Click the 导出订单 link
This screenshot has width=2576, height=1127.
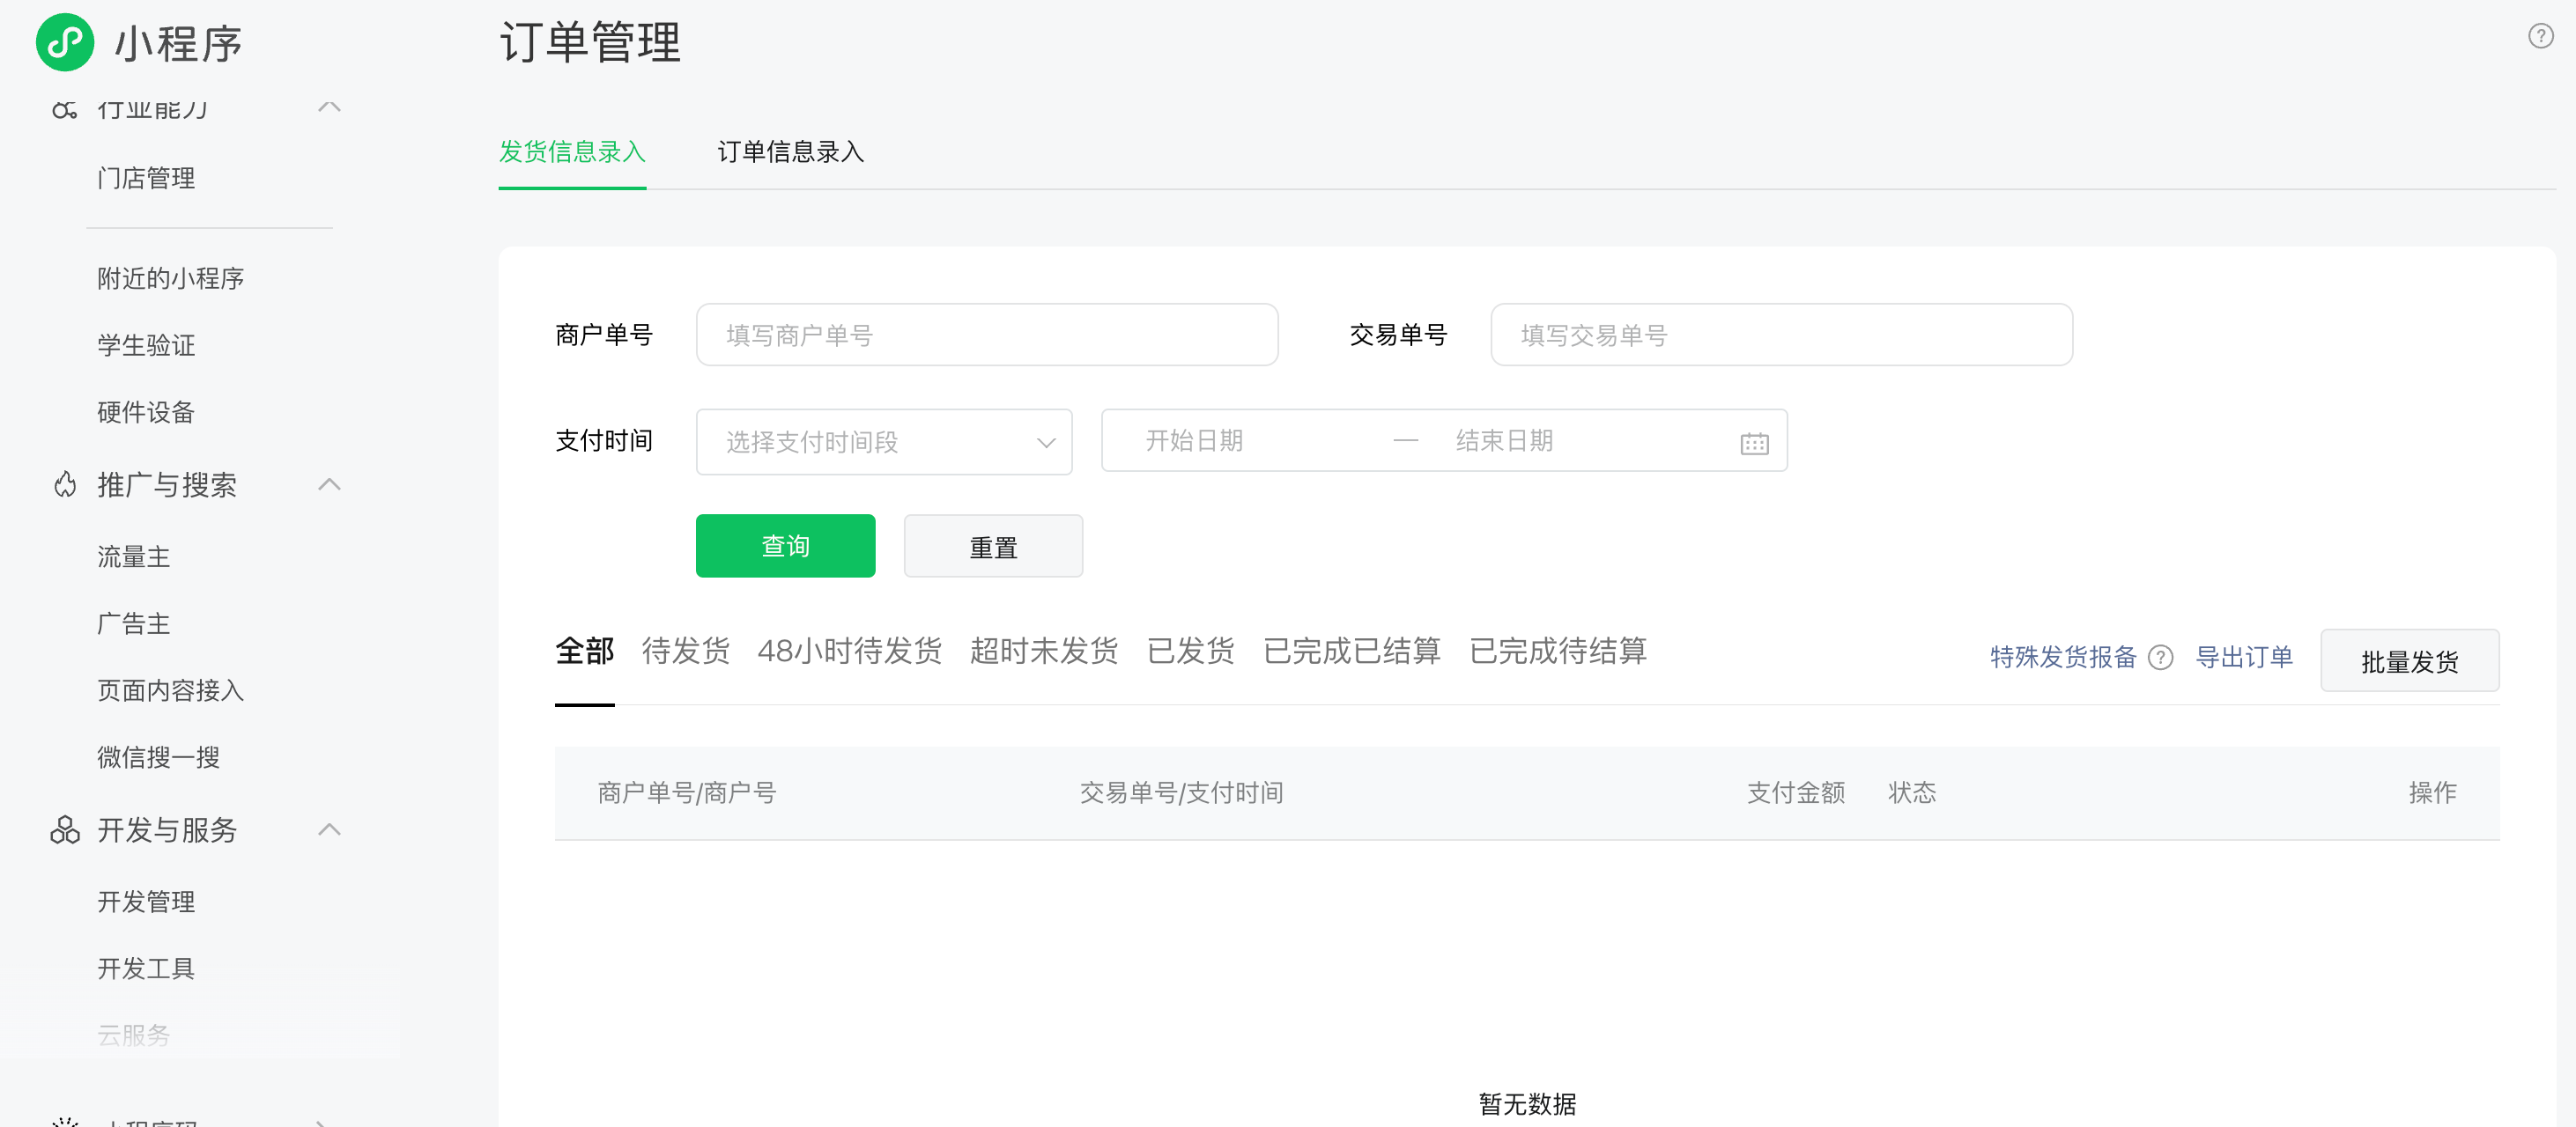[x=2243, y=658]
